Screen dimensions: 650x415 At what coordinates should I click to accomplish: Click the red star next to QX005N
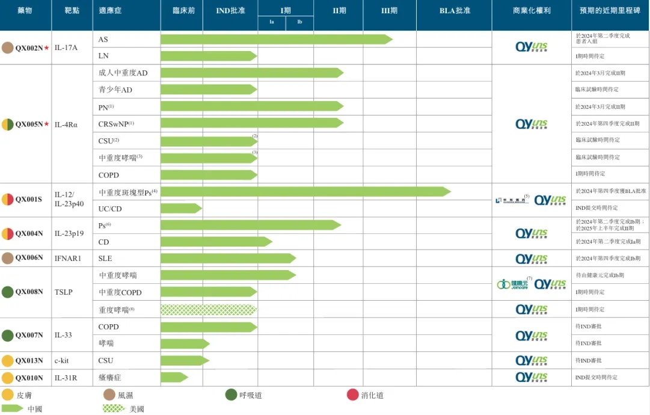pos(46,124)
